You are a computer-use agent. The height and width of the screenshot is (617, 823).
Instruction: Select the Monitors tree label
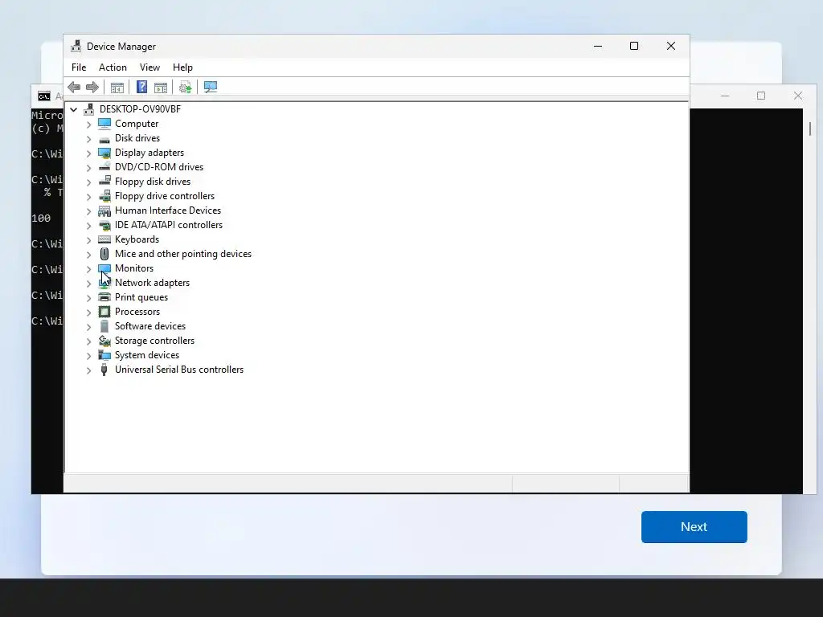[134, 268]
